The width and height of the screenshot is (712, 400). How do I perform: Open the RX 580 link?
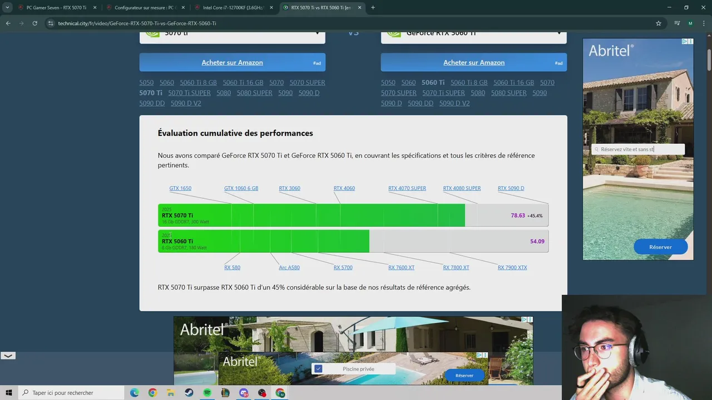pos(232,267)
